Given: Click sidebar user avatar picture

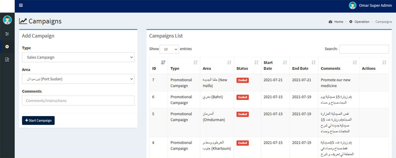Looking at the screenshot, I should click(7, 20).
